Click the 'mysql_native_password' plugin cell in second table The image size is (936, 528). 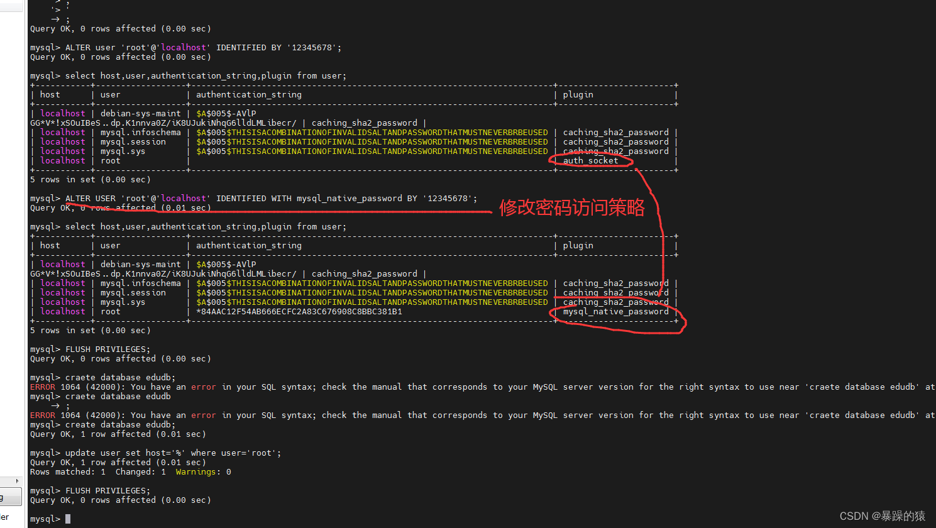[x=615, y=312]
